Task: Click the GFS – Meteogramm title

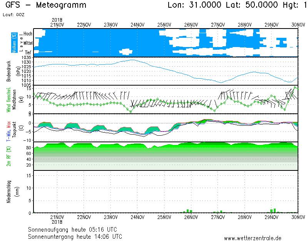Action: coord(46,5)
